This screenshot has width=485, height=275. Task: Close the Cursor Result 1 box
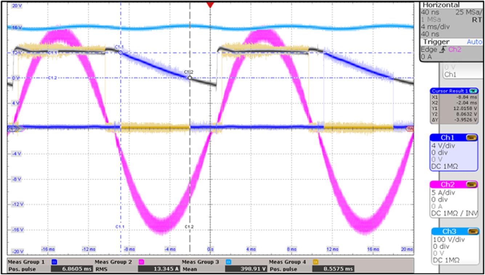(473, 91)
